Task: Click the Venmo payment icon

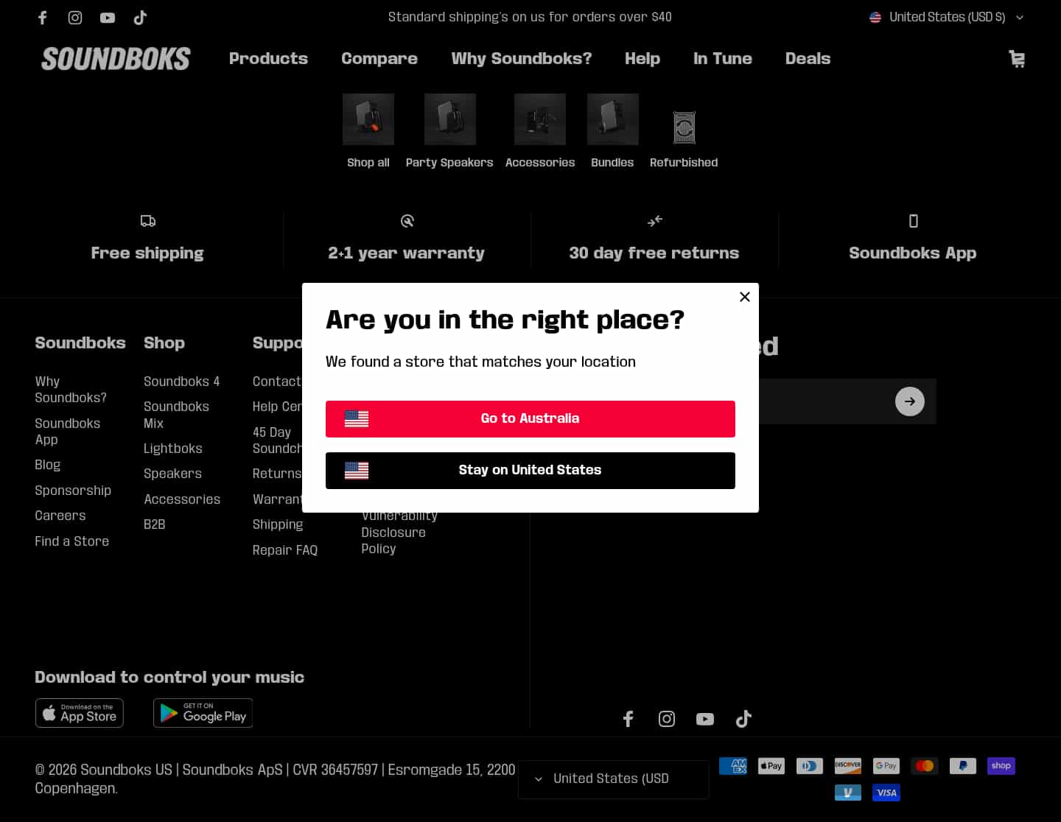Action: pos(848,793)
